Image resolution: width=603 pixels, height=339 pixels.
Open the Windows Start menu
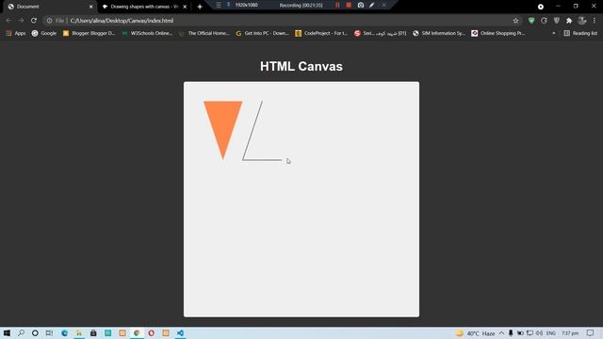(x=7, y=332)
